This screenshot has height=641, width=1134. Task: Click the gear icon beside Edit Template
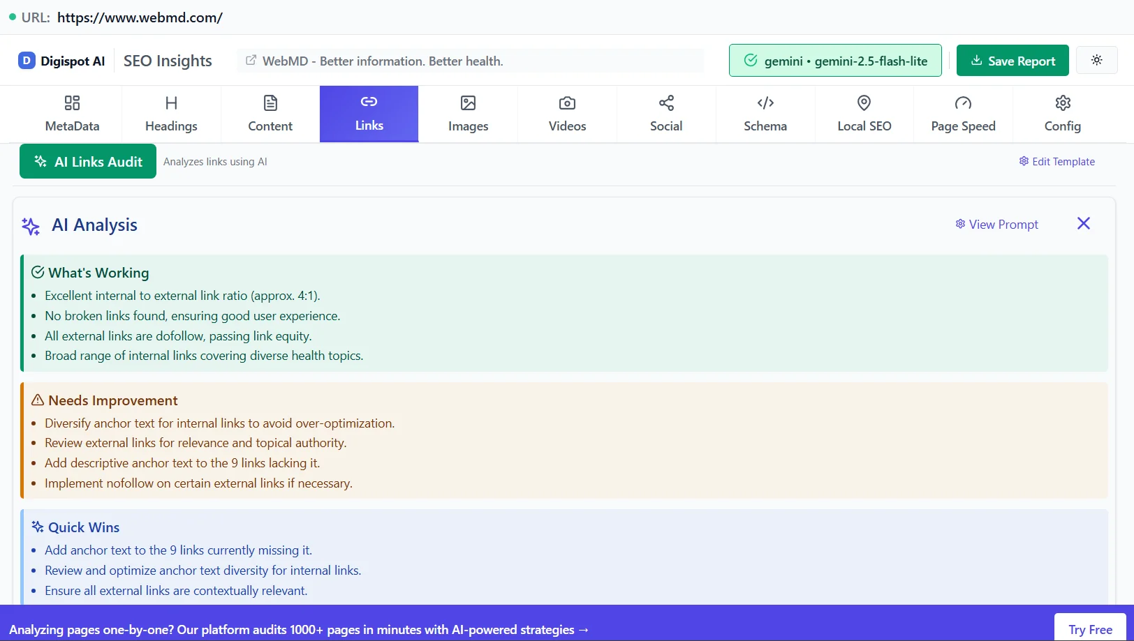coord(1024,161)
